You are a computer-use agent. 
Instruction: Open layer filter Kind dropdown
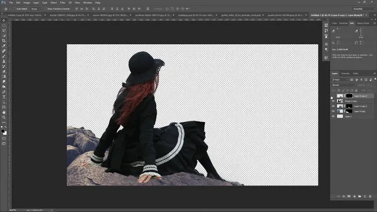pos(340,80)
